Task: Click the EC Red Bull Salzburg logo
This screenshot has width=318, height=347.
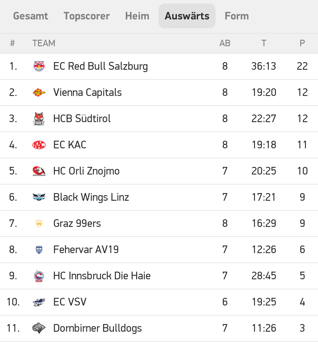Action: [x=39, y=66]
